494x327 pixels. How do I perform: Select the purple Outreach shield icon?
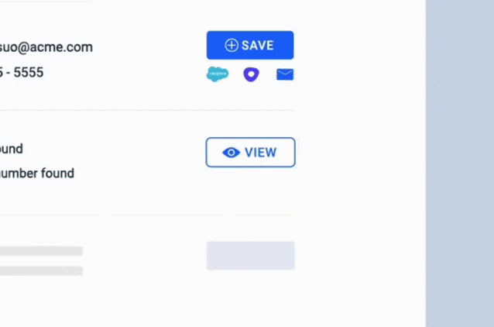click(x=251, y=74)
